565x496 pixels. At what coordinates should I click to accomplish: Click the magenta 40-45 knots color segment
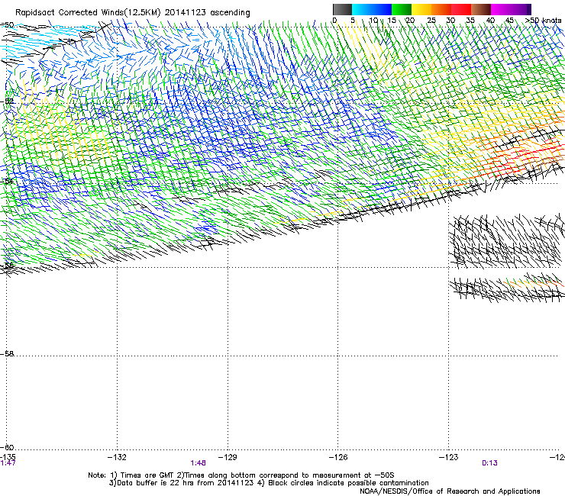pos(501,9)
